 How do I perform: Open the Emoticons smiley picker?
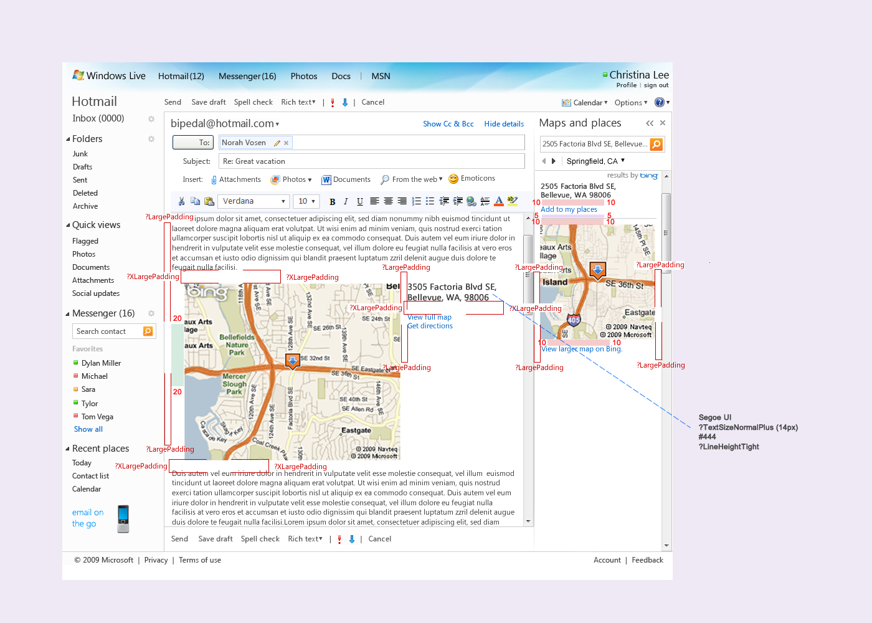453,179
